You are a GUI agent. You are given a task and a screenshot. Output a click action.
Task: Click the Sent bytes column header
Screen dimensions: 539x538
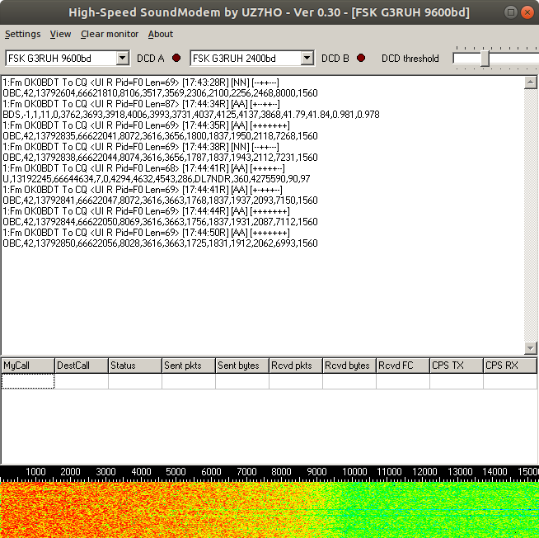coord(242,366)
